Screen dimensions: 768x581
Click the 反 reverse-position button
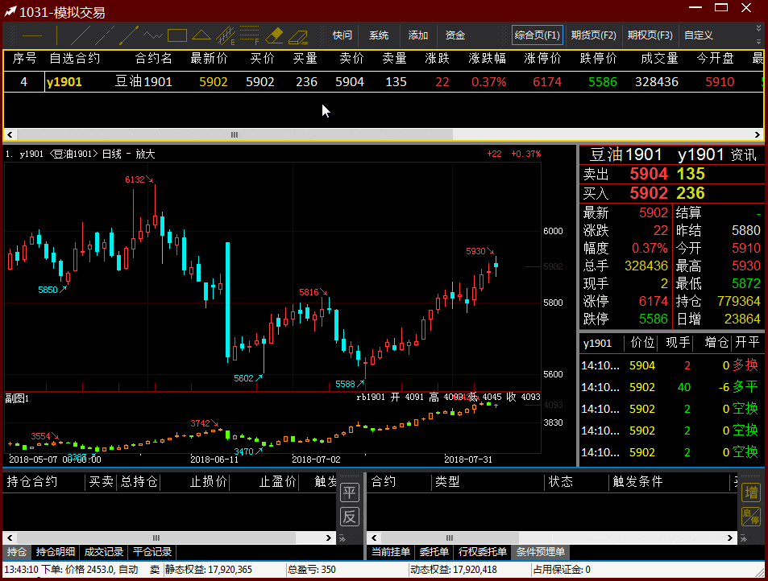point(349,517)
